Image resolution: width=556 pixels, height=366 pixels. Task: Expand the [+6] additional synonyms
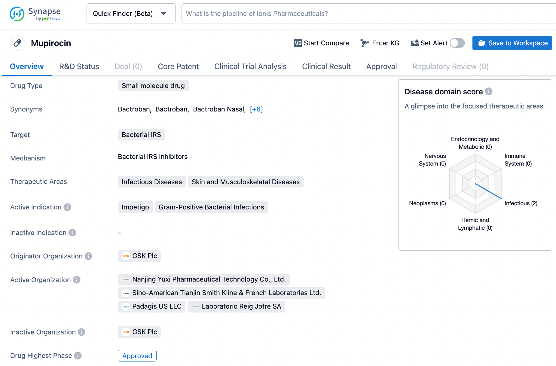(x=256, y=109)
